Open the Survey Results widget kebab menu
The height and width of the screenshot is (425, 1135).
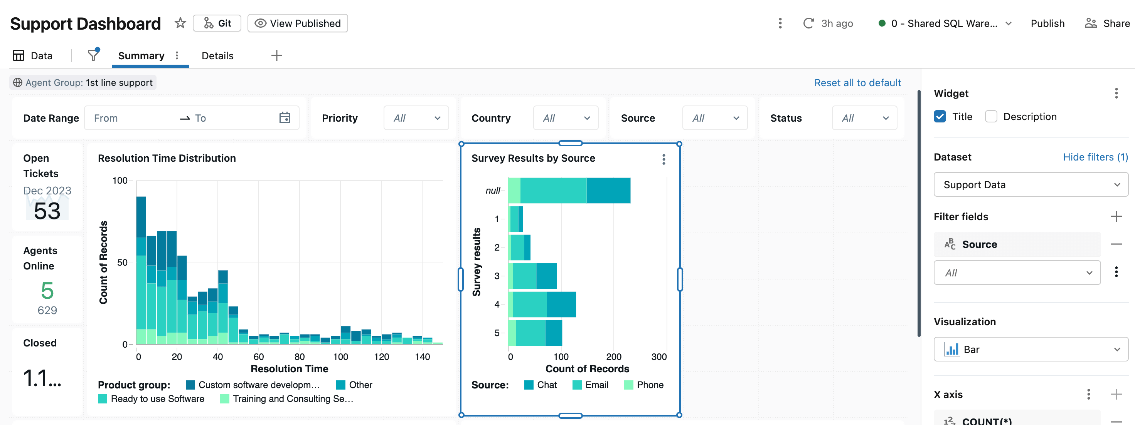(x=663, y=160)
